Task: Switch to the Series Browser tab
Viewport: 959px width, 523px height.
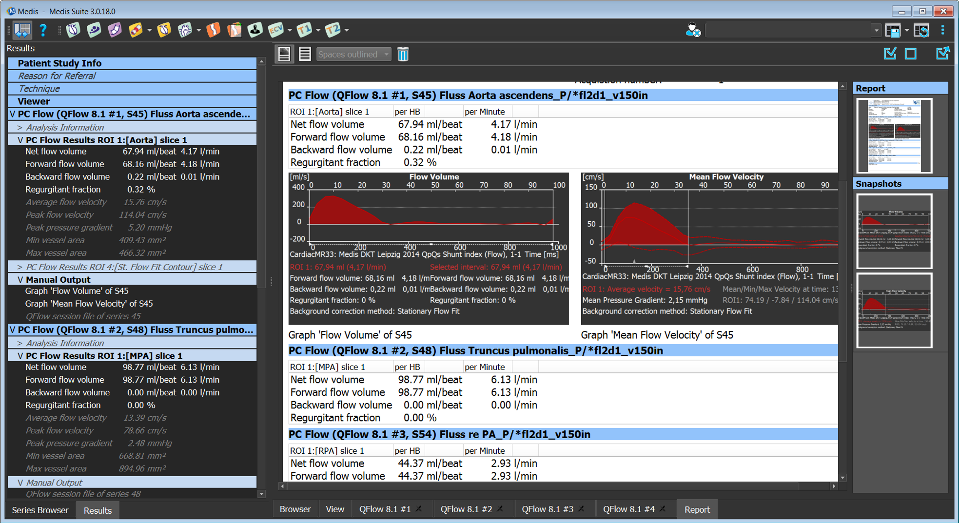Action: tap(40, 510)
